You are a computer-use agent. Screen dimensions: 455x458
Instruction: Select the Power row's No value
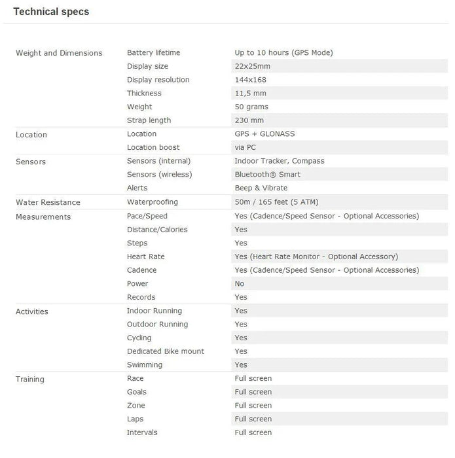240,283
